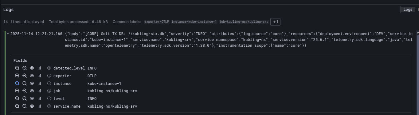Open ad-hoc statistics for level

[39, 98]
